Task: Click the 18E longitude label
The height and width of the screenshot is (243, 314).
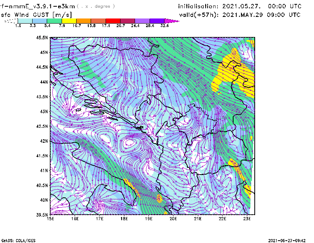Action: (124, 219)
